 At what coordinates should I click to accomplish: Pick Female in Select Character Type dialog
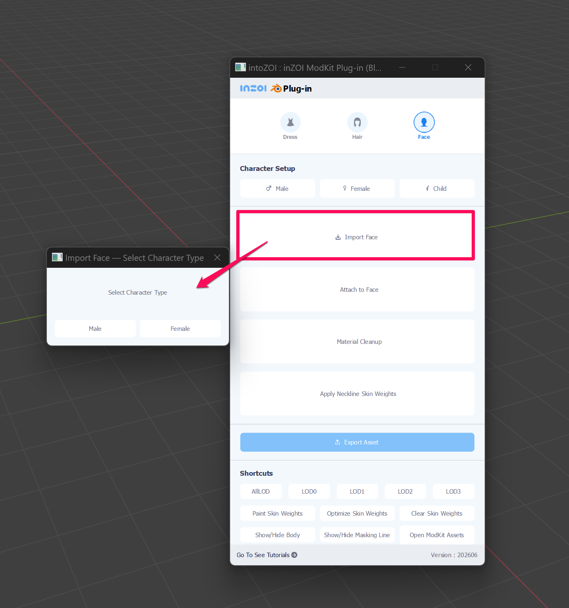coord(180,328)
